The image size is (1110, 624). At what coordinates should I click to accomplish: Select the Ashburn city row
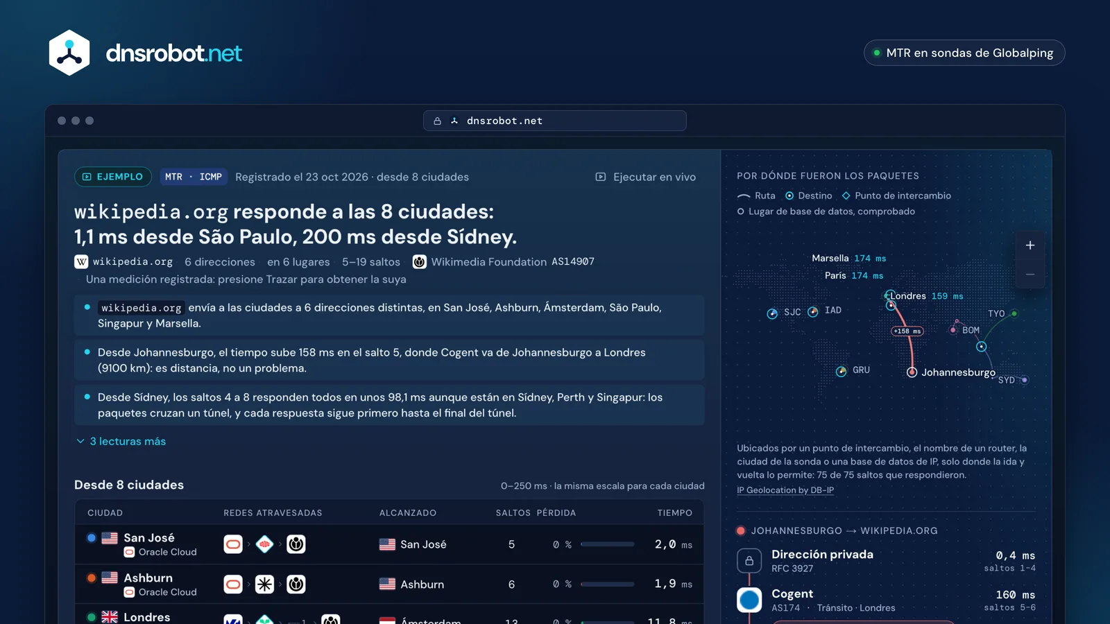pyautogui.click(x=389, y=584)
